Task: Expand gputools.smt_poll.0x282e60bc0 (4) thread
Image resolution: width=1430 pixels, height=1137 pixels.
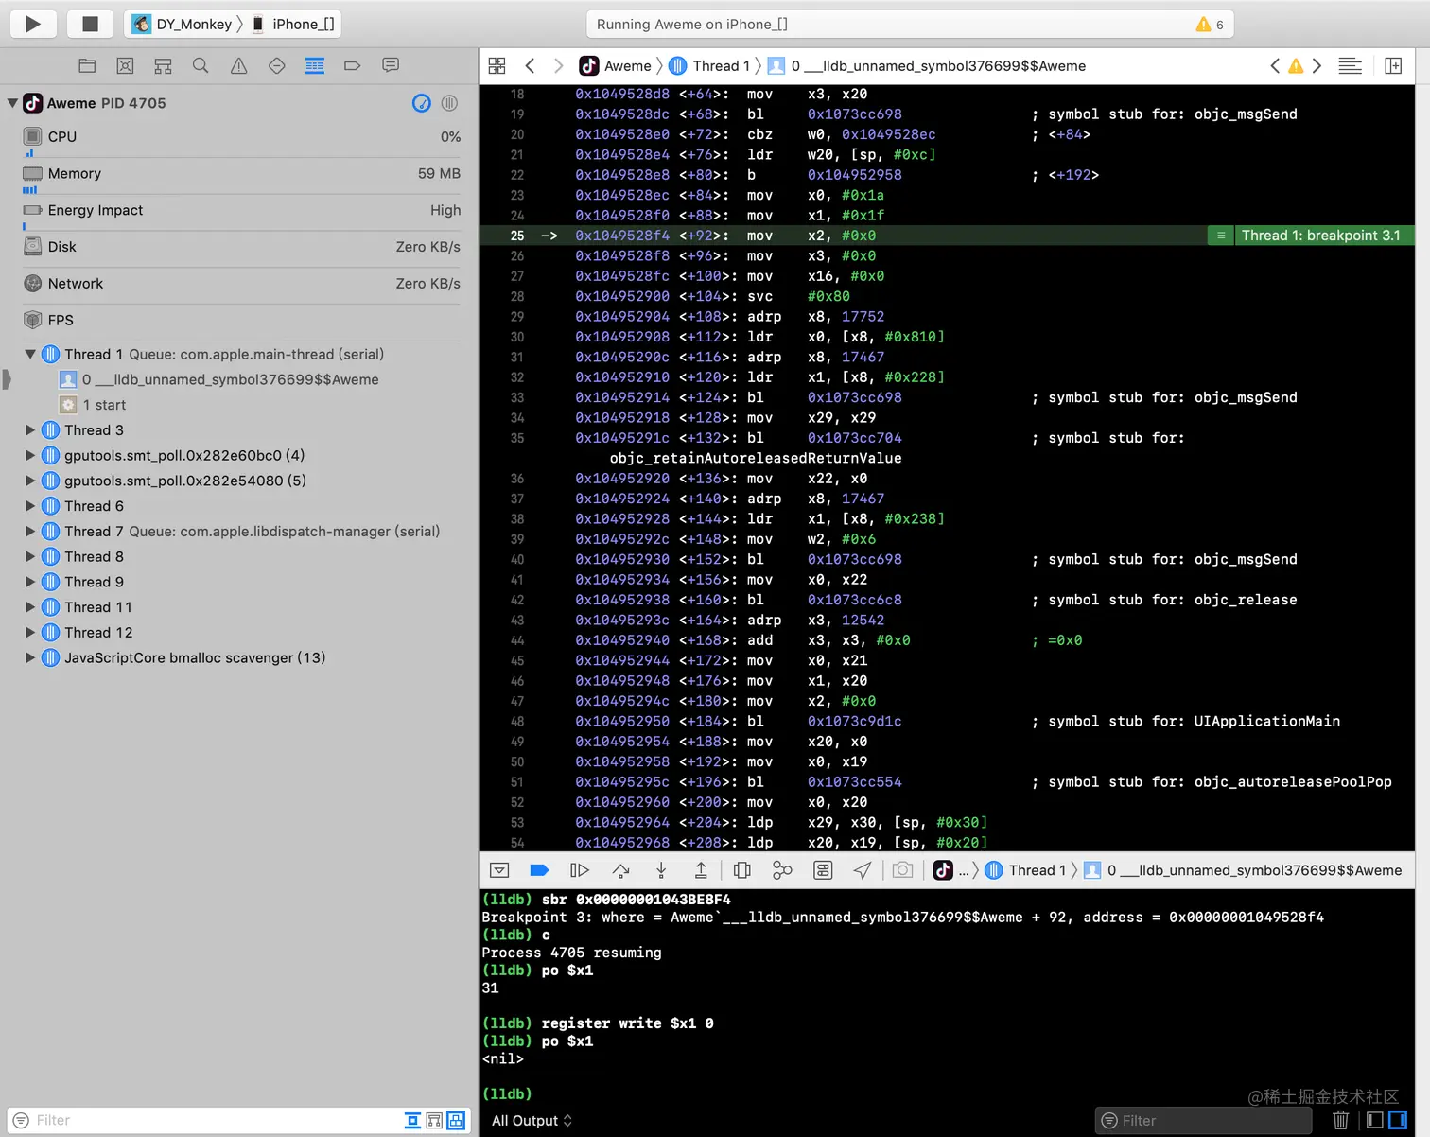Action: point(30,456)
